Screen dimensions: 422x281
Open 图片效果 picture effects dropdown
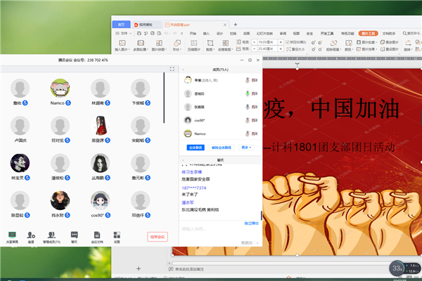point(366,49)
